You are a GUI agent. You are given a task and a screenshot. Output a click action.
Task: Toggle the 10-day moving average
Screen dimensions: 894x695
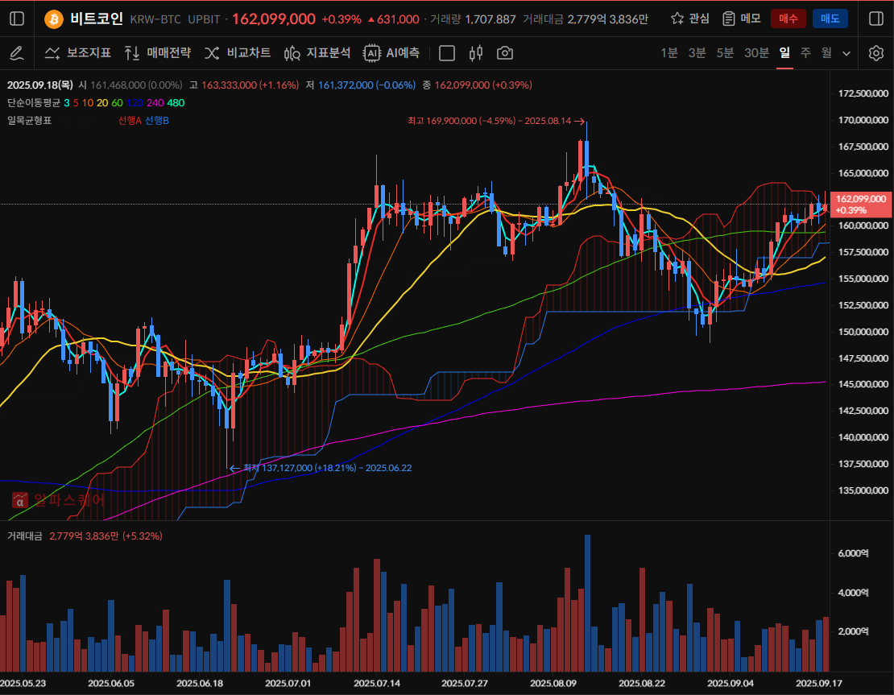tap(87, 102)
